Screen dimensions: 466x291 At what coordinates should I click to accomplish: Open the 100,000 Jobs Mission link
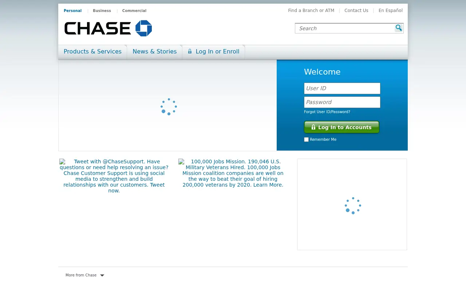point(233,173)
